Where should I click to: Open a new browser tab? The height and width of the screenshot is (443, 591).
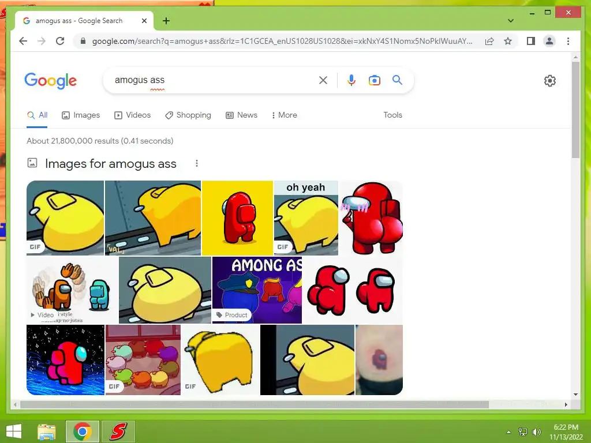pos(166,21)
